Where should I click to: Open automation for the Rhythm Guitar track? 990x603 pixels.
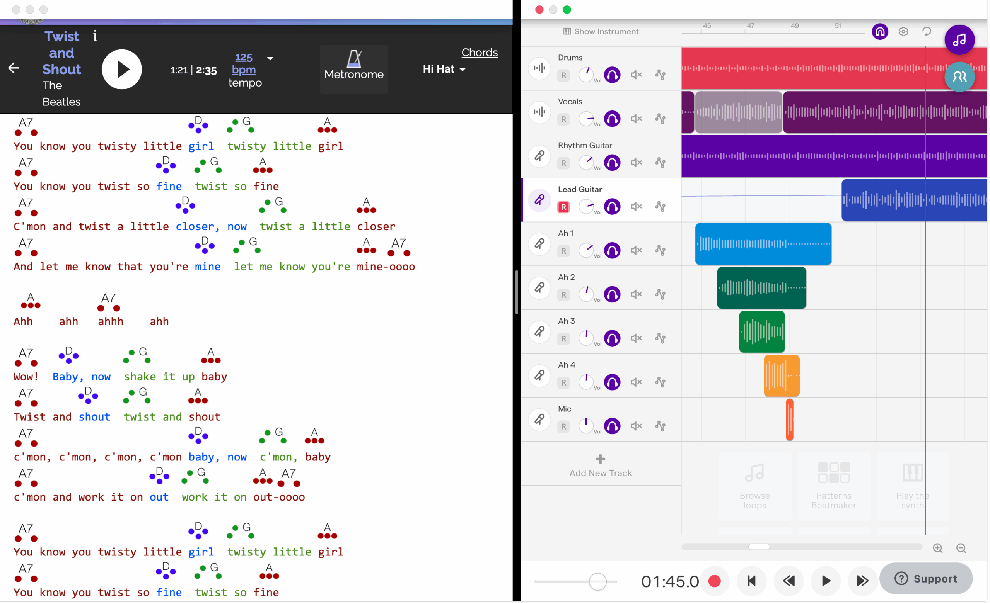point(660,163)
